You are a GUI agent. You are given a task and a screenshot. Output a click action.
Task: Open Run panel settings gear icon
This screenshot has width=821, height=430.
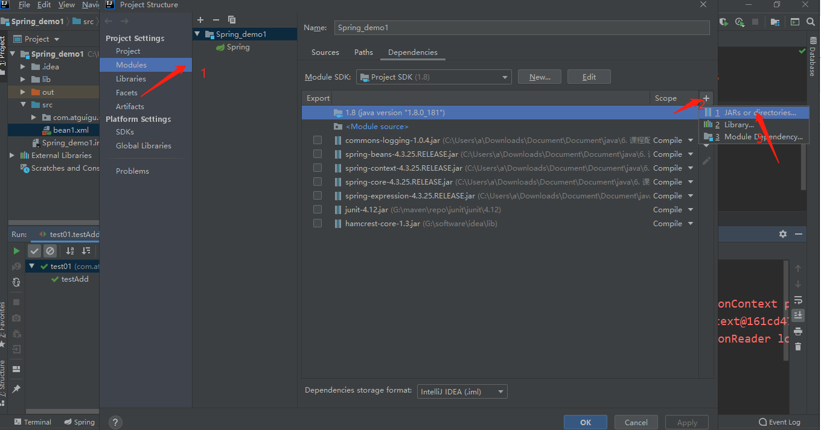pyautogui.click(x=783, y=234)
